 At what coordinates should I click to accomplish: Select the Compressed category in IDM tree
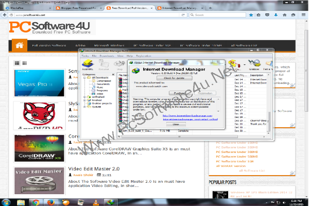coord(104,81)
